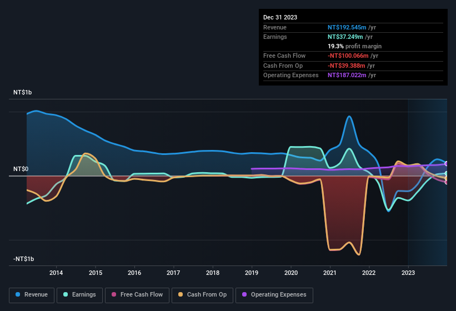
Task: Toggle the Cash From Op legend button
Action: point(202,295)
